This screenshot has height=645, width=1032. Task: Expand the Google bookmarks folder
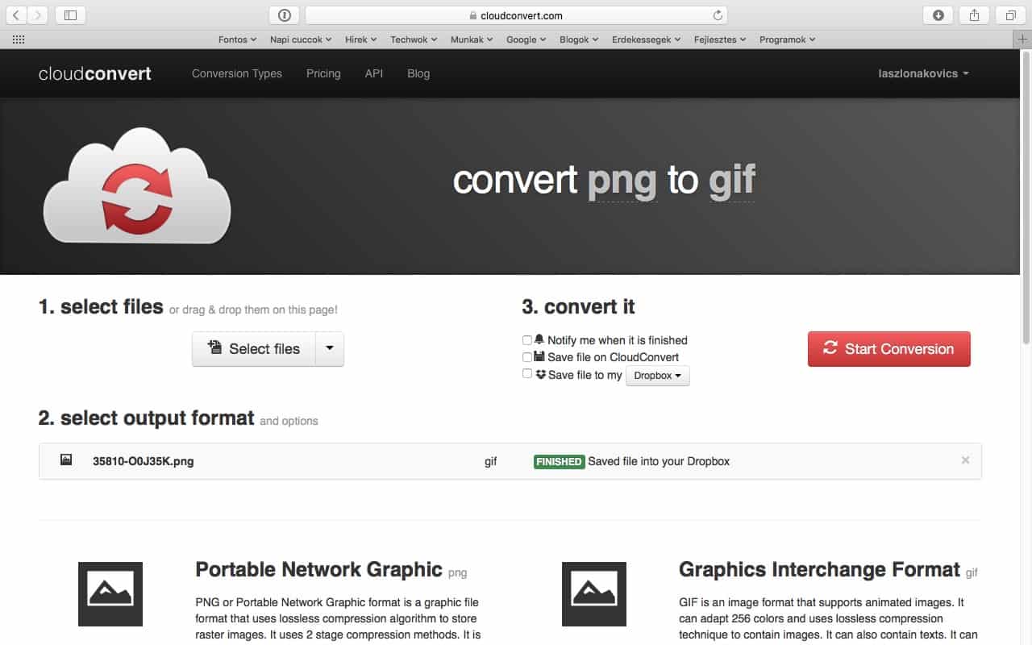point(526,39)
